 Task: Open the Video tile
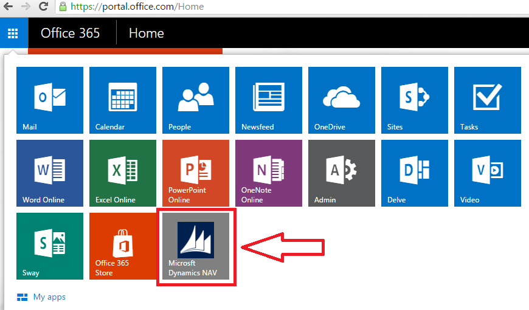point(488,173)
